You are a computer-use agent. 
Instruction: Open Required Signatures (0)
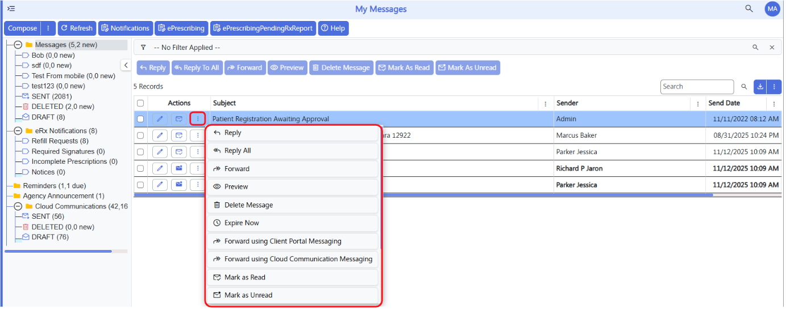(x=68, y=151)
